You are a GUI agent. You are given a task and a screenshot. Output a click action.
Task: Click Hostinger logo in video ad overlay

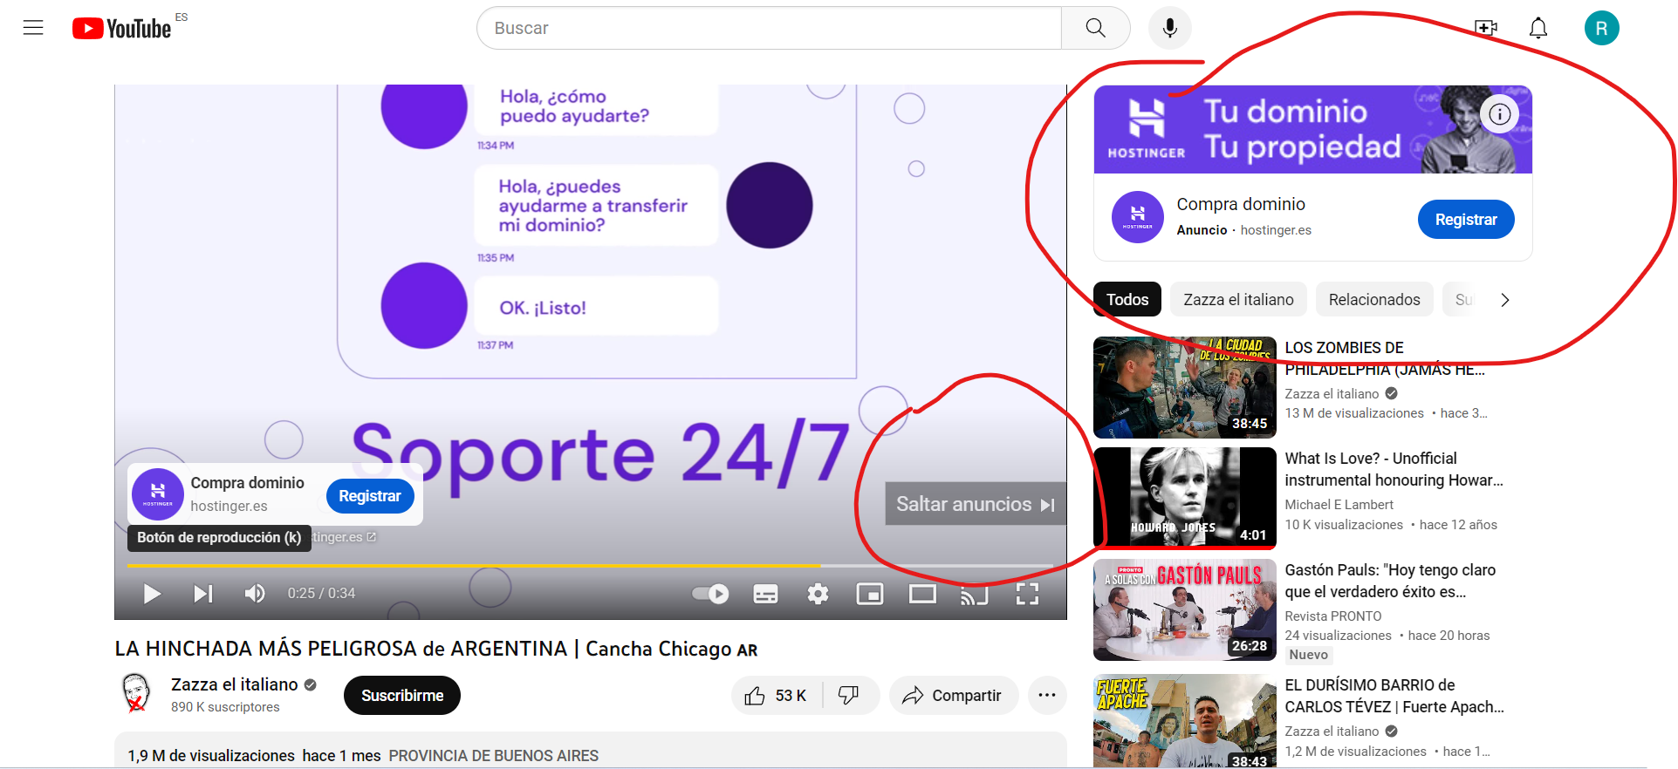[158, 493]
